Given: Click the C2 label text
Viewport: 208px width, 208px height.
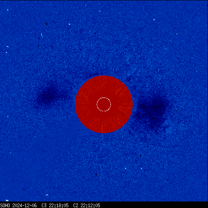Looking at the screenshot, I should (76, 206).
